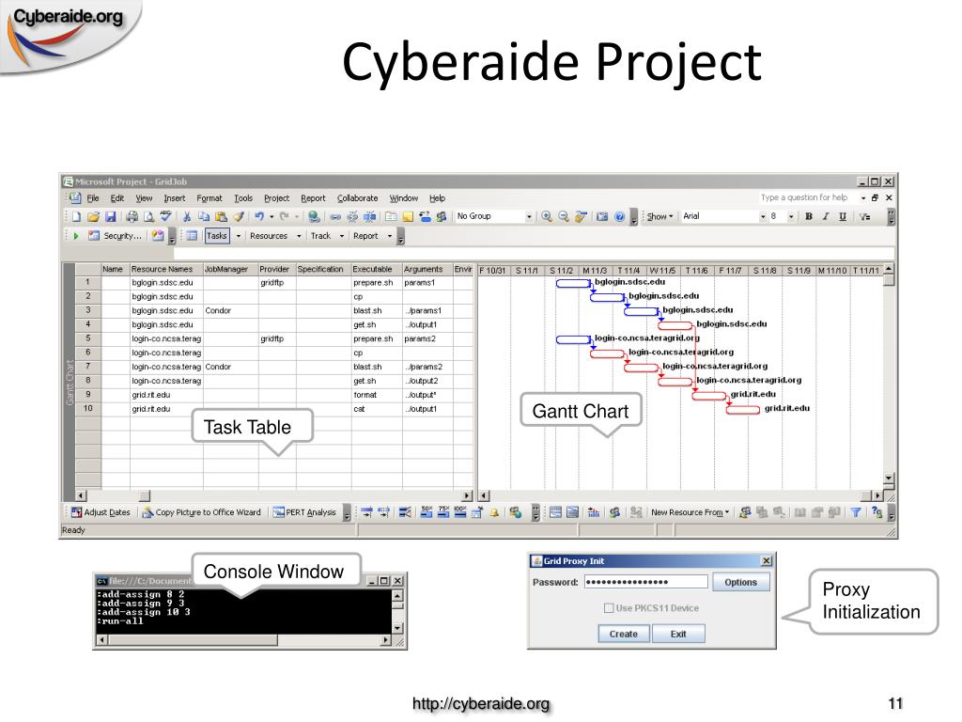This screenshot has width=962, height=722.
Task: Click the Zoom Out magnifier icon
Action: tap(564, 217)
